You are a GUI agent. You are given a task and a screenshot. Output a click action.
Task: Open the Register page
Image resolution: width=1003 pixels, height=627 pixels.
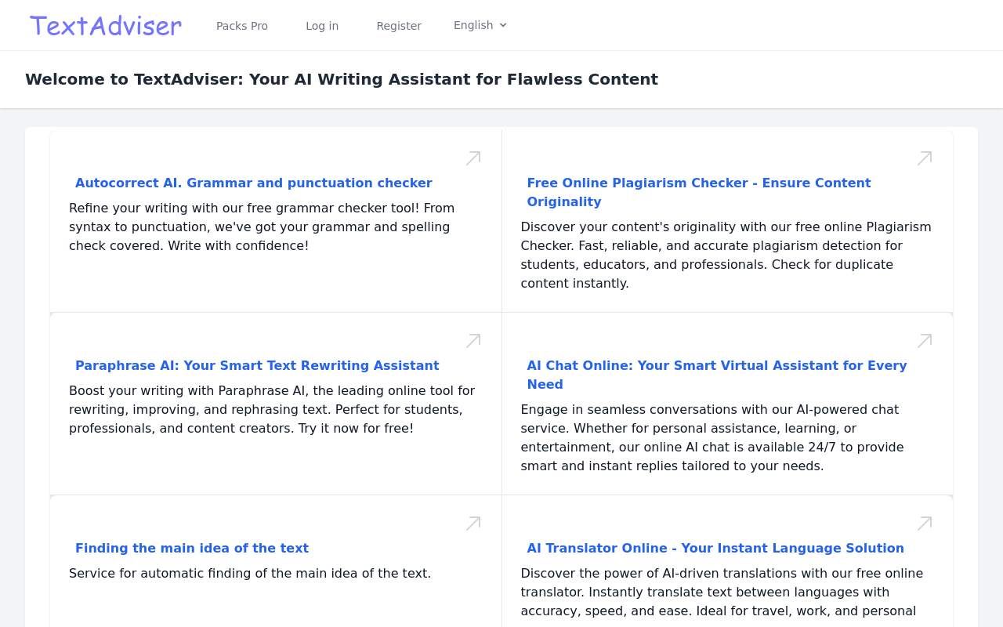click(x=399, y=26)
